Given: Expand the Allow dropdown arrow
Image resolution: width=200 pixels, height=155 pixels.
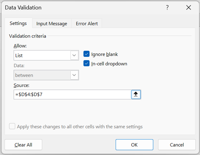Looking at the screenshot, I should [x=75, y=55].
